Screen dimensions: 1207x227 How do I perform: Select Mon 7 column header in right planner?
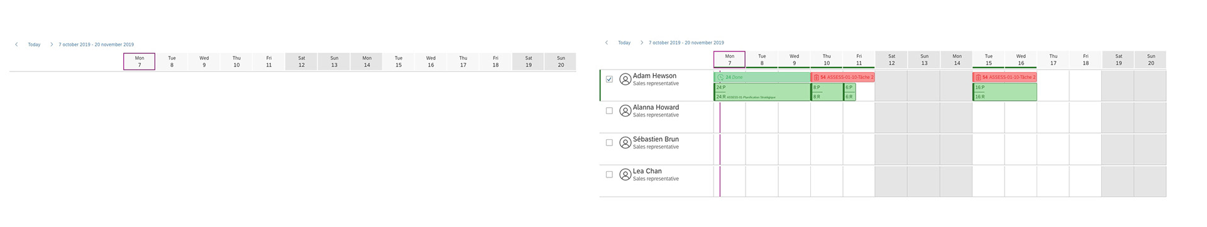730,60
